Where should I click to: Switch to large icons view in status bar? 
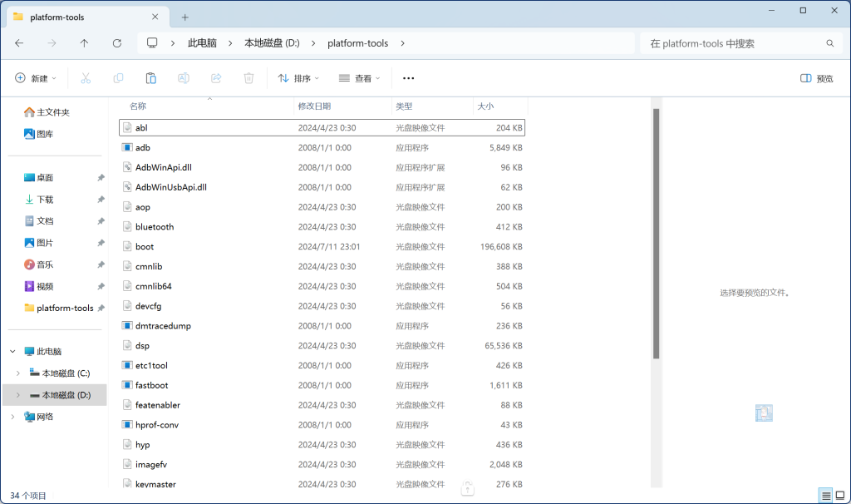pos(840,496)
